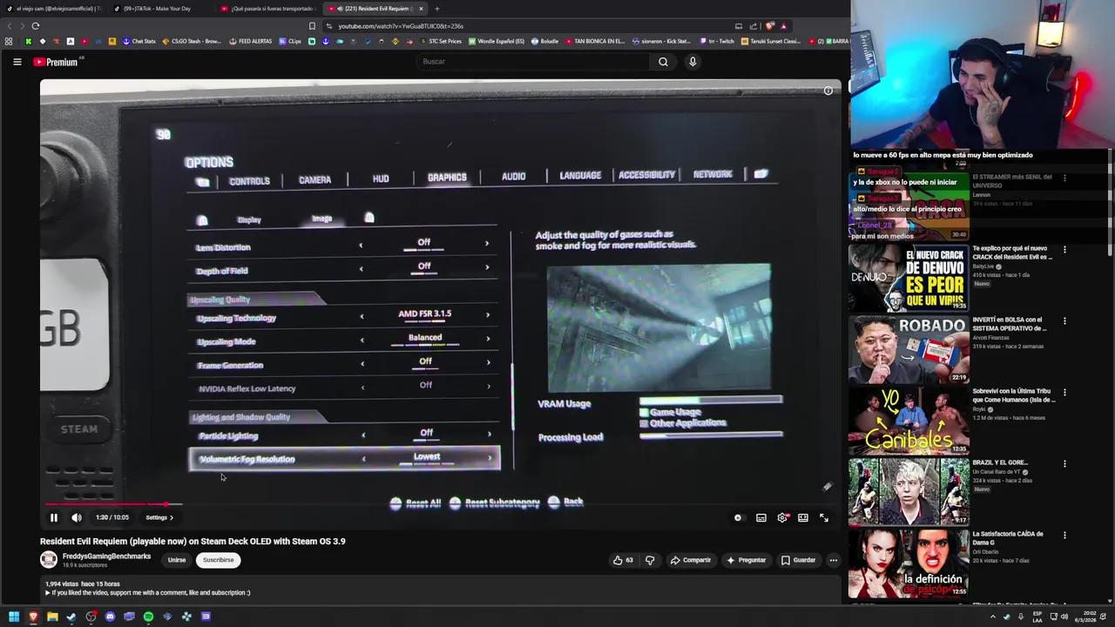
Task: Open Spotify from the taskbar
Action: point(148,617)
